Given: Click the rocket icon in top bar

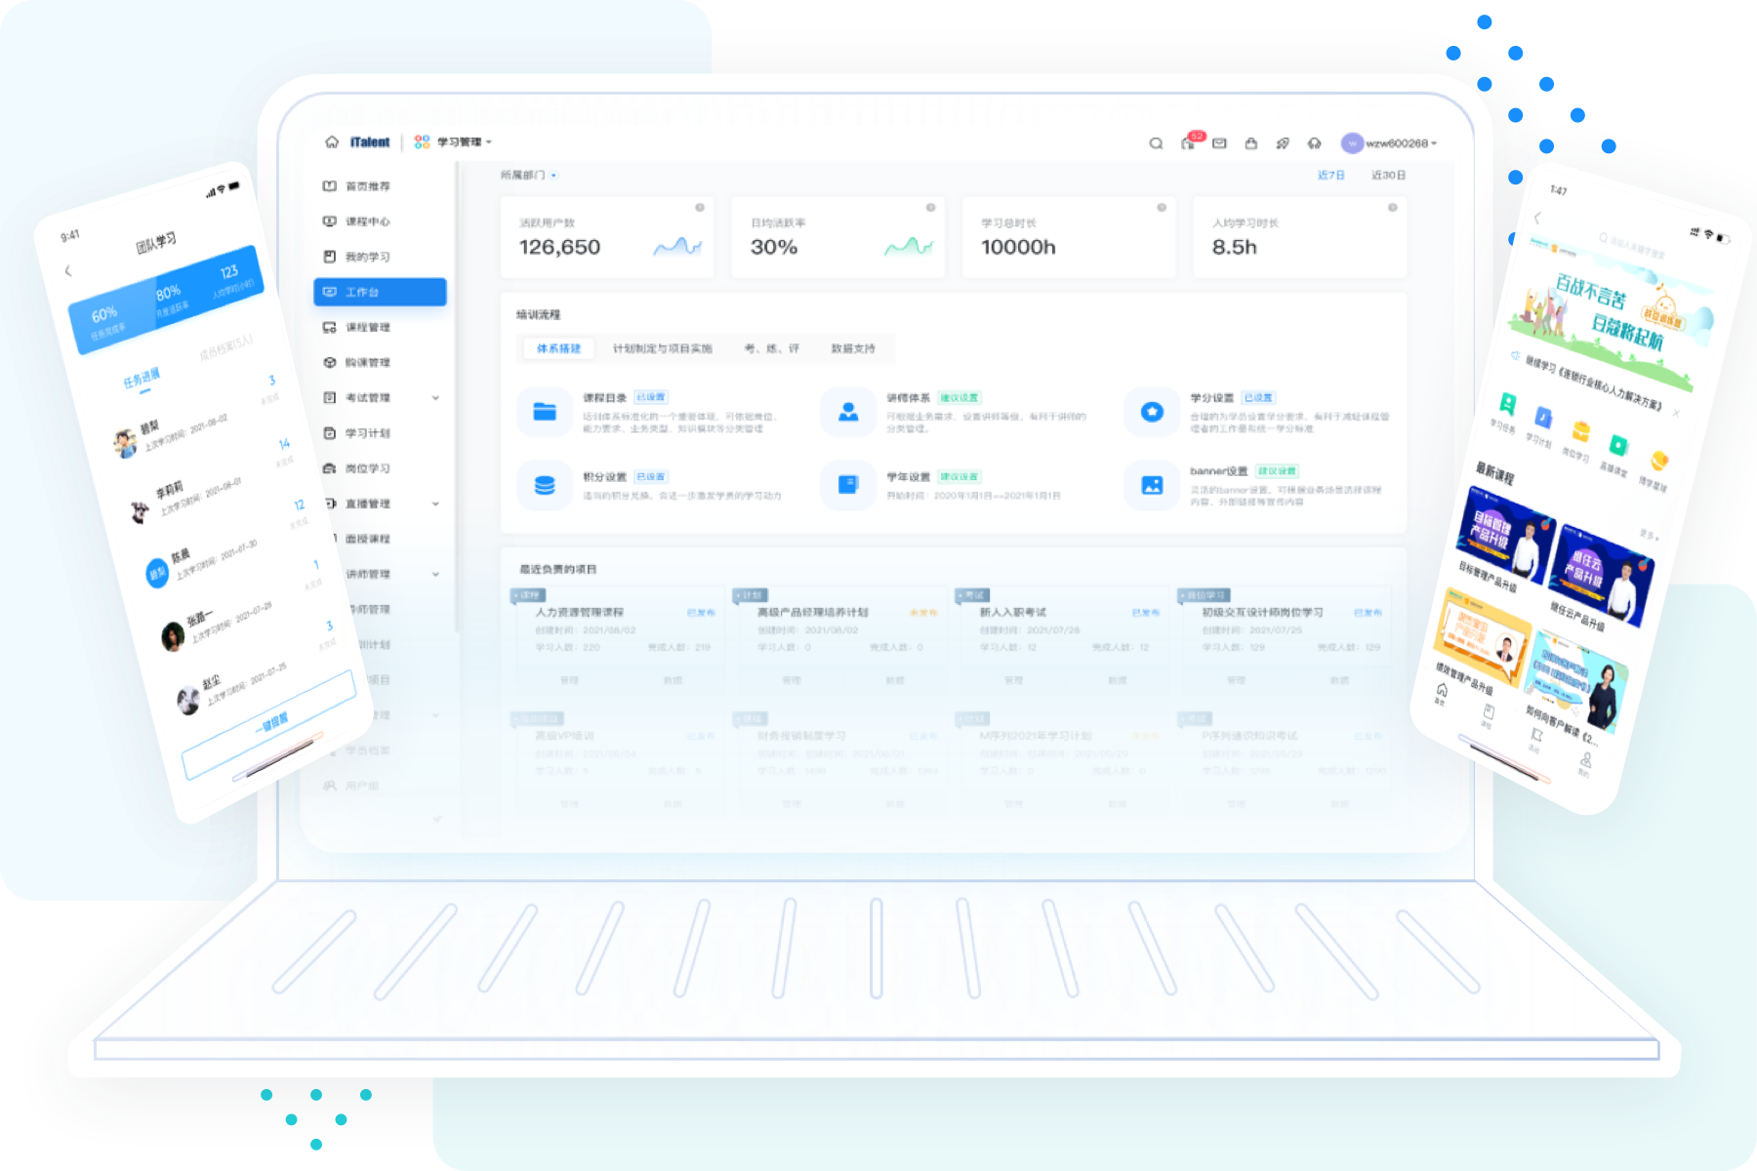Looking at the screenshot, I should [1283, 143].
